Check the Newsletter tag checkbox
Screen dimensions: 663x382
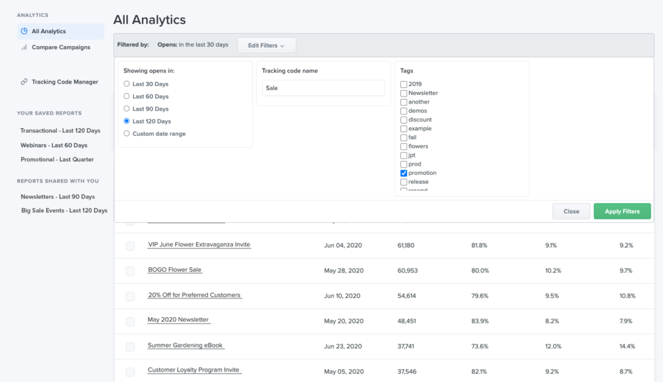[x=403, y=93]
